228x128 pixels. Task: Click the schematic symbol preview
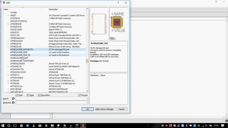pyautogui.click(x=99, y=24)
